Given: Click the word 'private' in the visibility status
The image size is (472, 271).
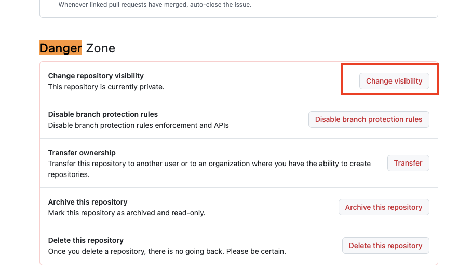Looking at the screenshot, I should click(x=151, y=87).
